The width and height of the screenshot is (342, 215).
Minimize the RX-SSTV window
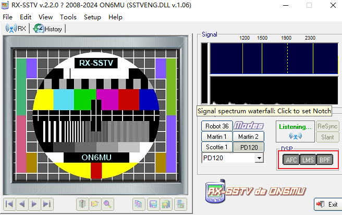286,5
